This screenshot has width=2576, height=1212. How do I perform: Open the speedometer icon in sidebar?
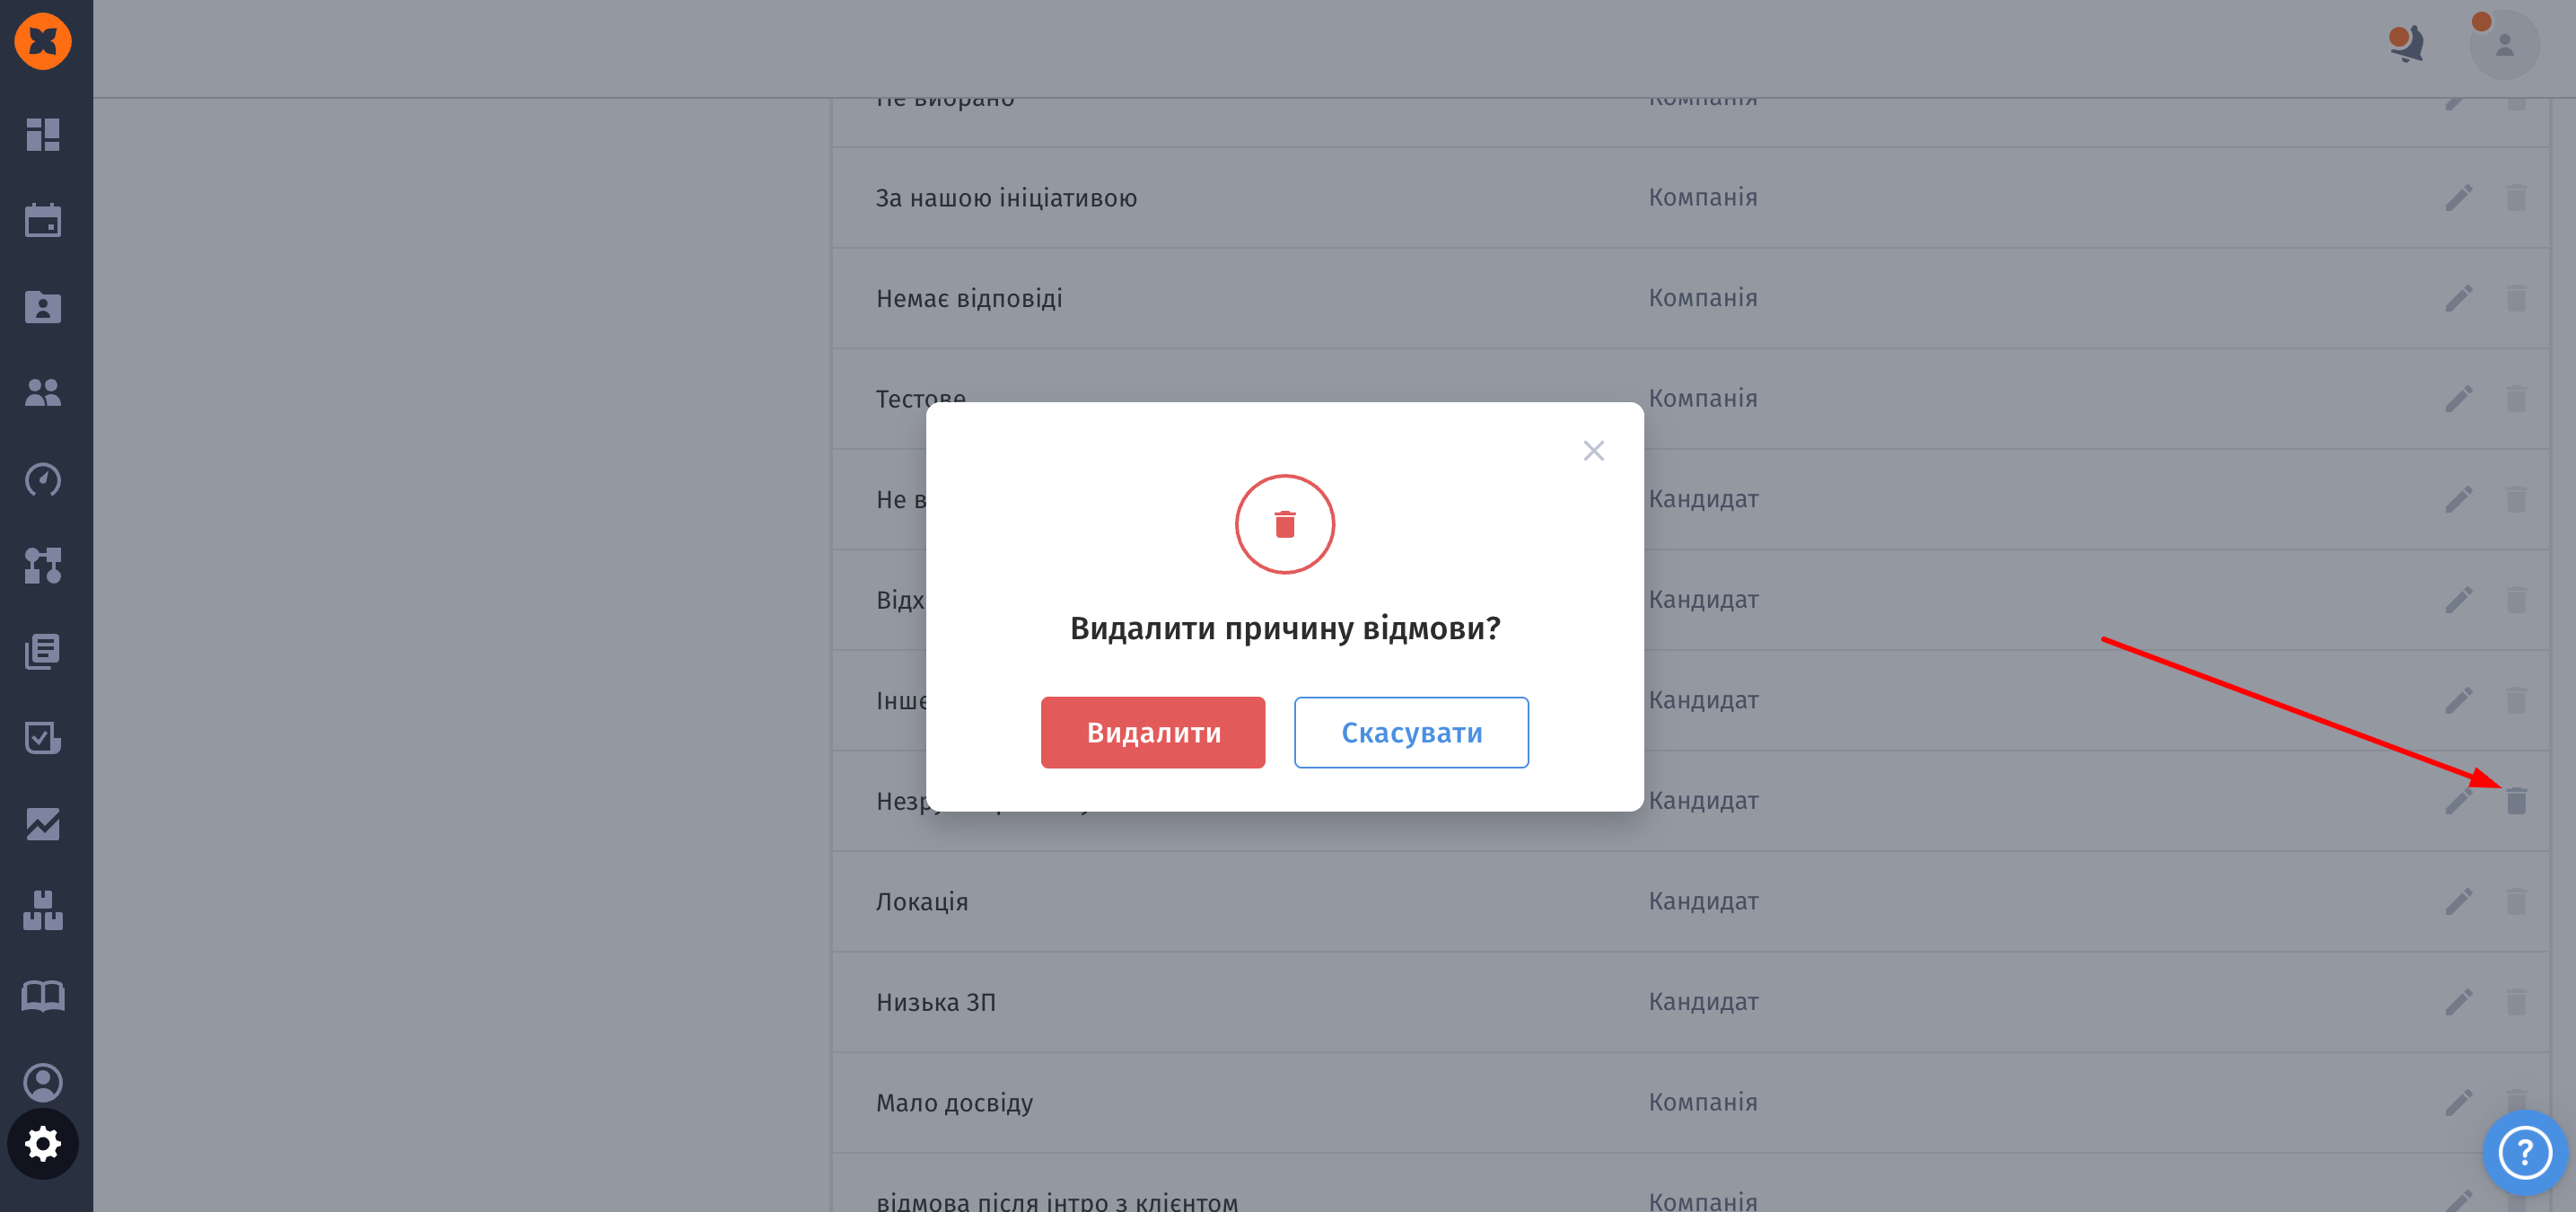click(43, 480)
